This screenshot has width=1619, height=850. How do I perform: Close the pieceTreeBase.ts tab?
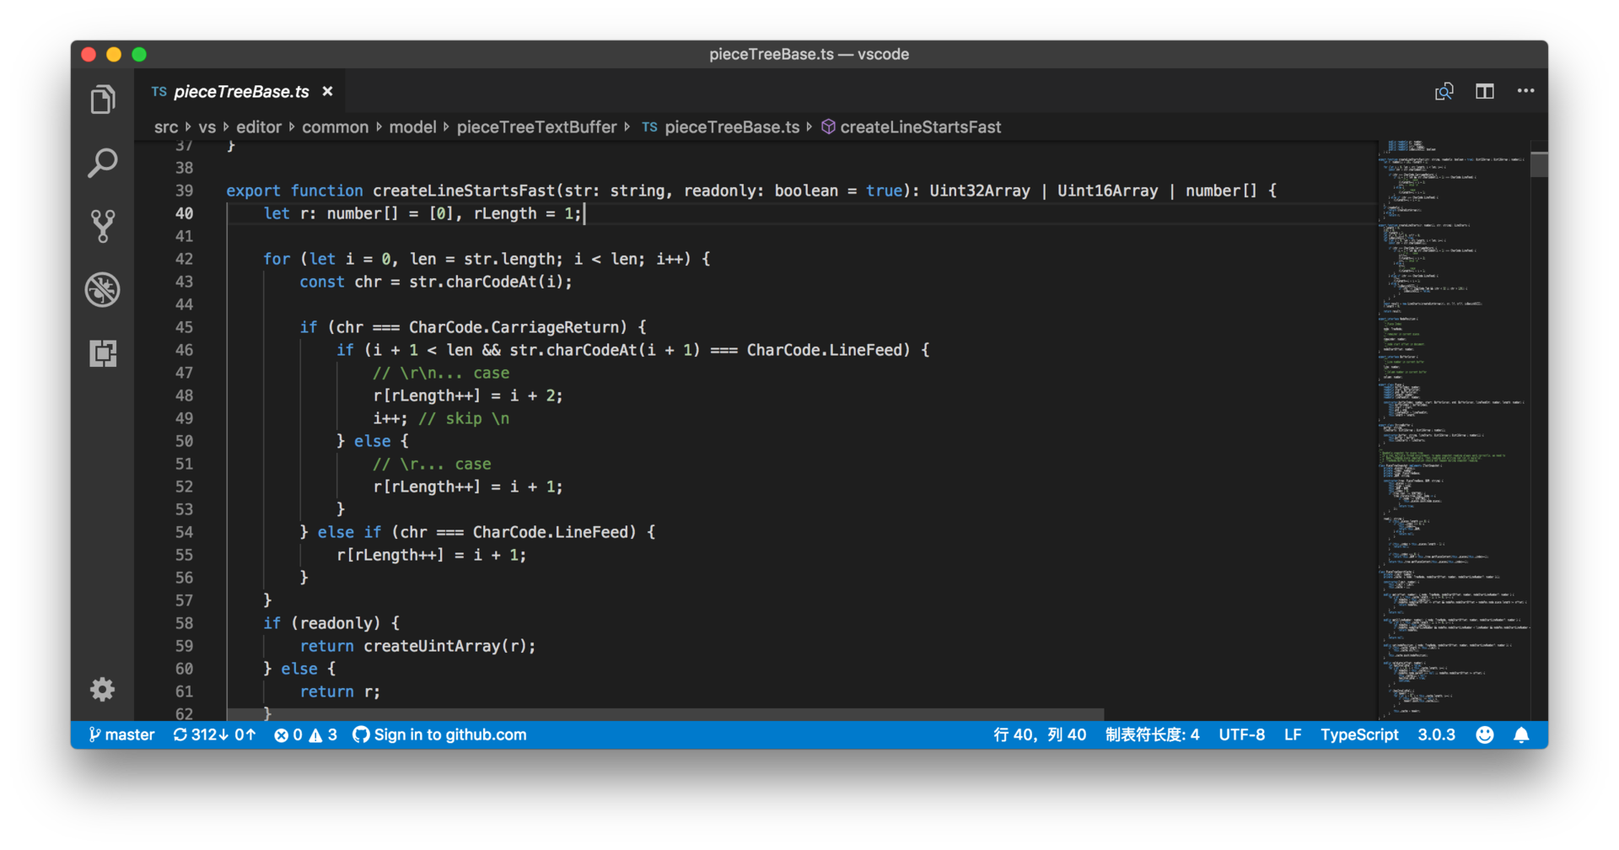coord(328,91)
